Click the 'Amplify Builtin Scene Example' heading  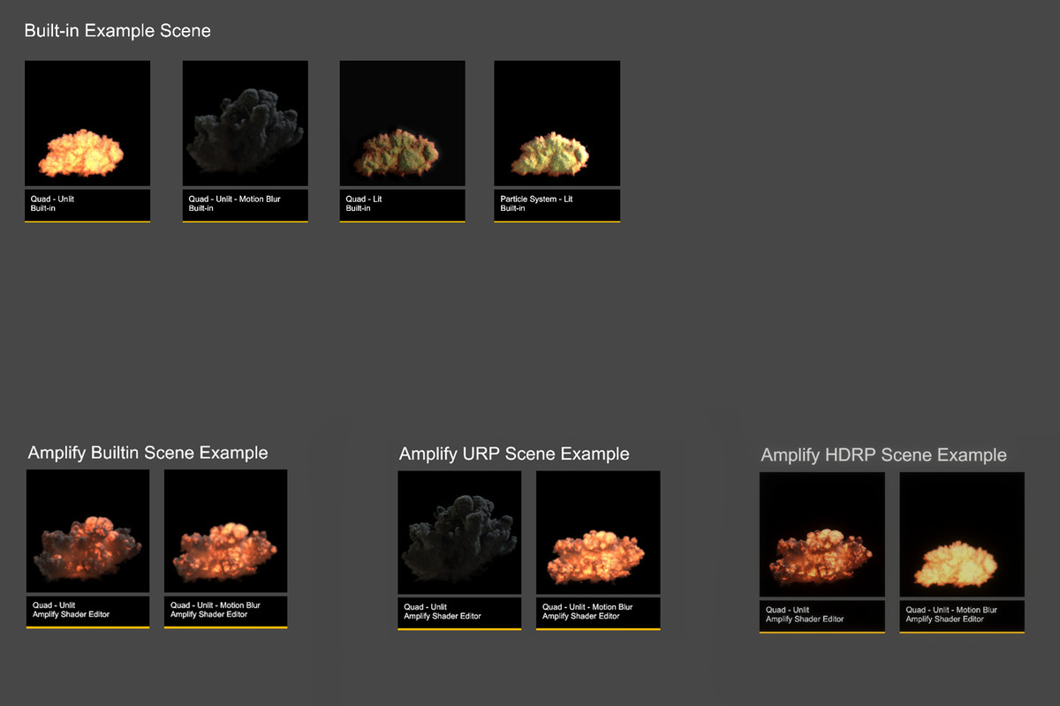click(x=148, y=453)
